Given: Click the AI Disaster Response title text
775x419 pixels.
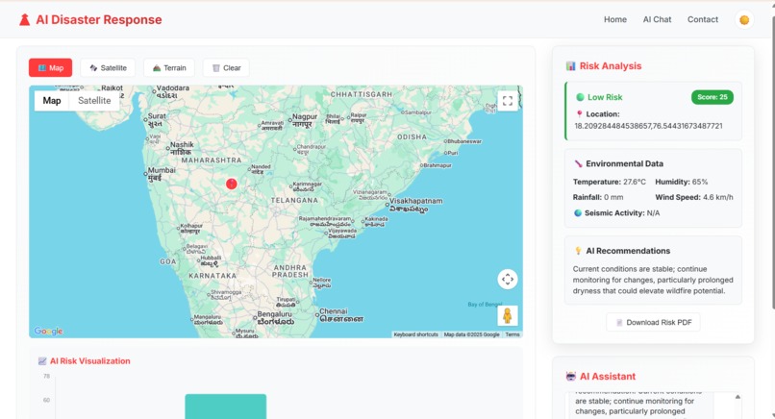Looking at the screenshot, I should point(99,20).
